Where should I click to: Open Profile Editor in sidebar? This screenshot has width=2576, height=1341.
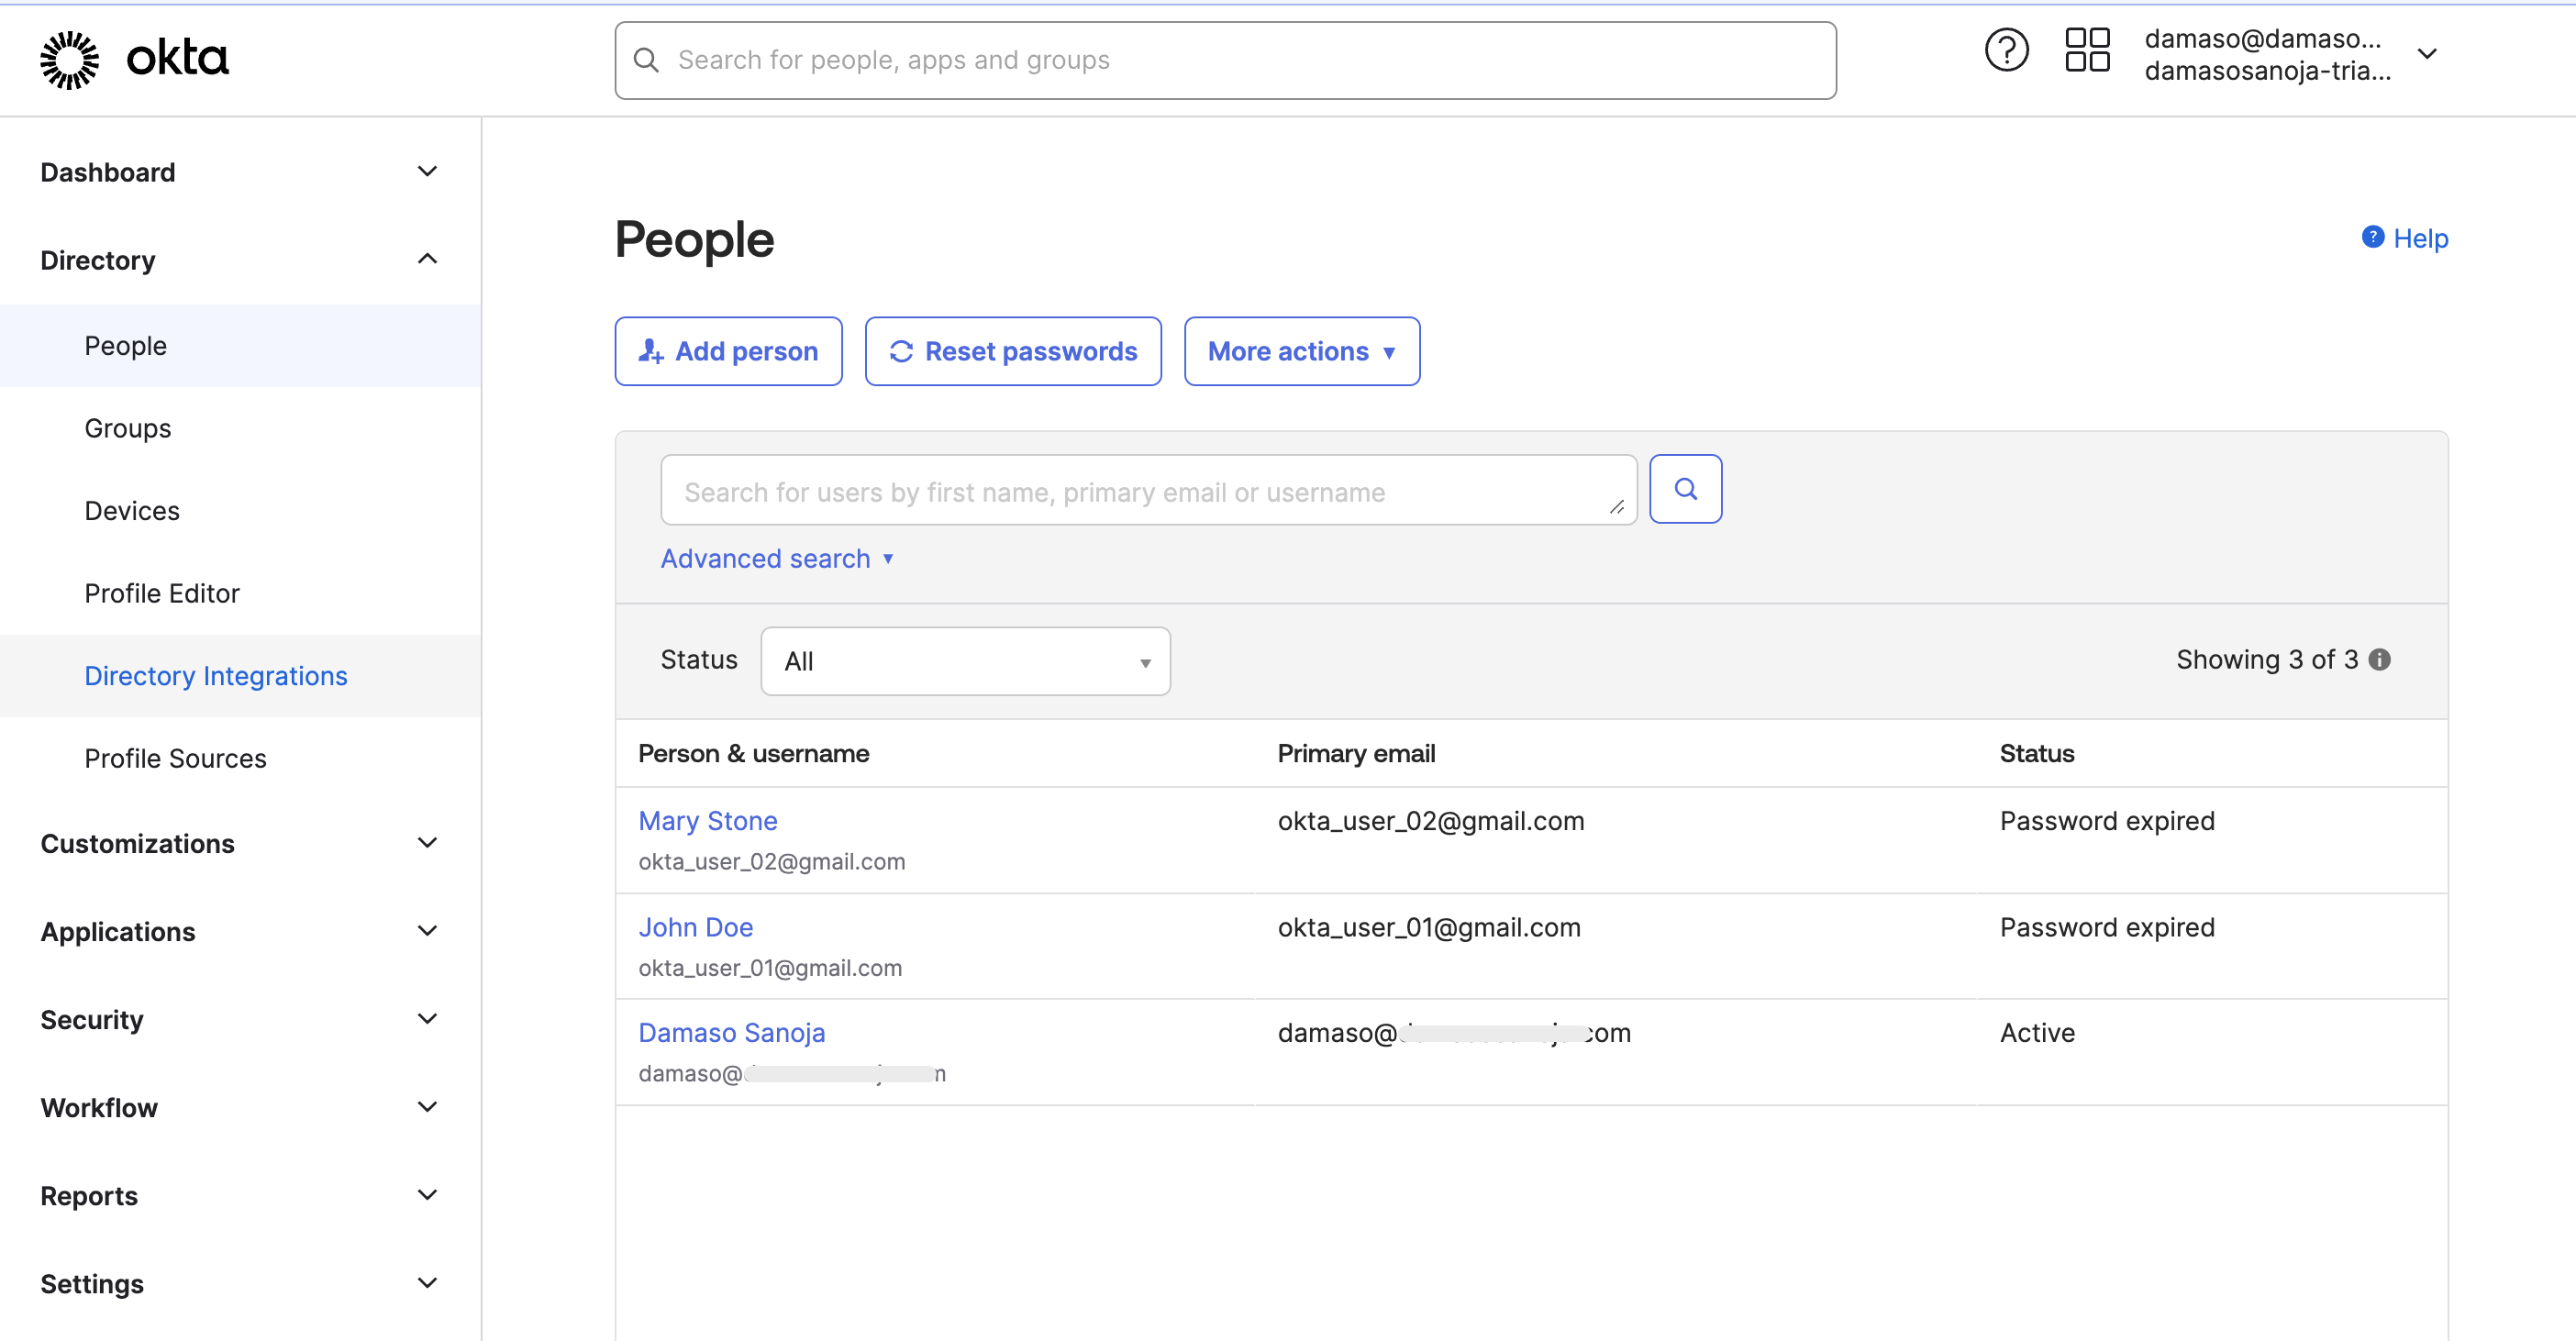click(x=162, y=593)
